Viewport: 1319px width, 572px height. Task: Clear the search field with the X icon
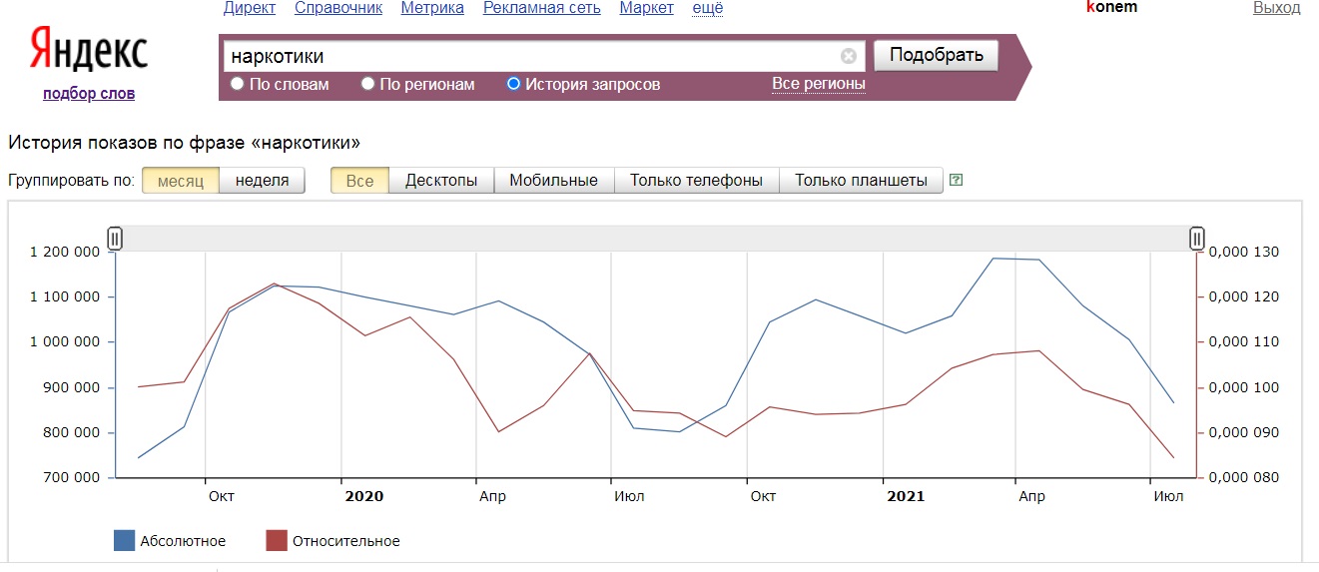coord(848,57)
